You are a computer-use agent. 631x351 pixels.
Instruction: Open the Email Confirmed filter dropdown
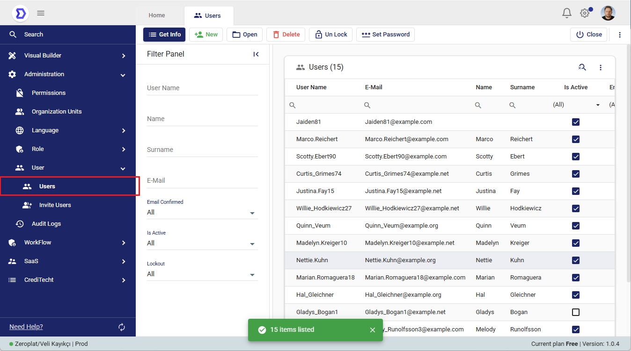202,213
